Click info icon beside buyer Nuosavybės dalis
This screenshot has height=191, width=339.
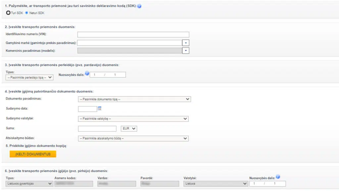click(278, 177)
